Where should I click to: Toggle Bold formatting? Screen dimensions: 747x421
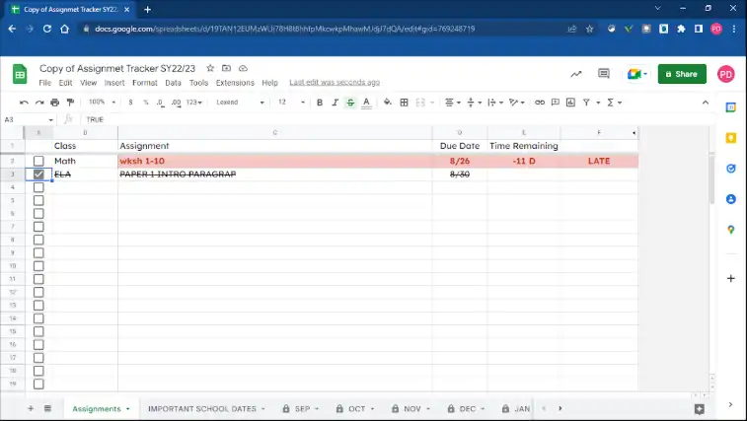click(320, 103)
